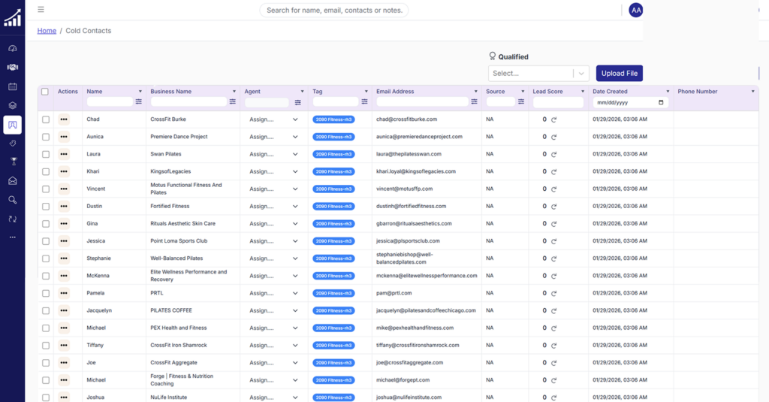The width and height of the screenshot is (769, 402).
Task: Select the checkbox next to Vincent
Action: coord(45,189)
